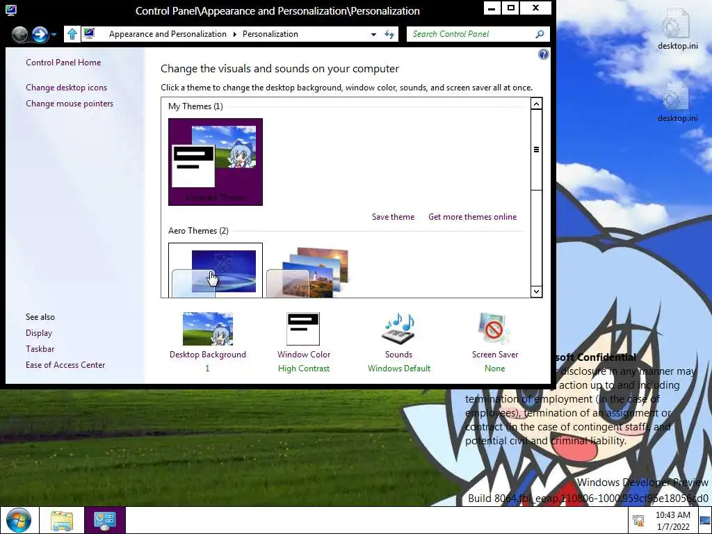The width and height of the screenshot is (712, 534).
Task: Click the search magnifier icon
Action: tap(540, 34)
